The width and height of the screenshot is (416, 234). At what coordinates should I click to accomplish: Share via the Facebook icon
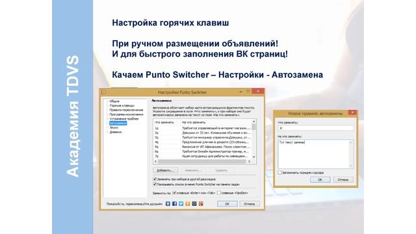pyautogui.click(x=174, y=203)
